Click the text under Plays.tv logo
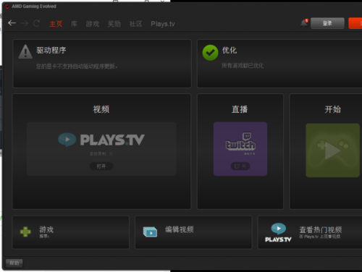Screen dimensions: 362x272 [x=101, y=153]
